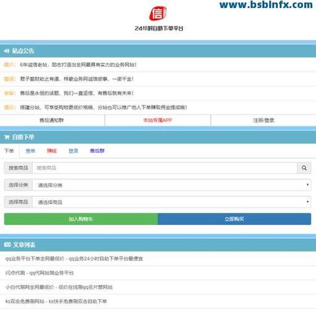This screenshot has width=316, height=309.
Task: Open article ks双击免费刷网站
Action: (x=56, y=301)
